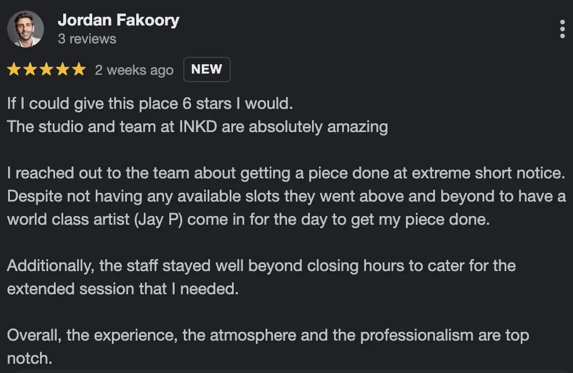Open the Jordan Fakoory reviewer name link

(118, 20)
